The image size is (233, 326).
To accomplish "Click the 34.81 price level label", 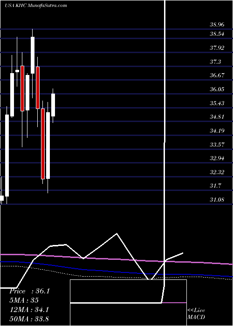I will point(217,117).
